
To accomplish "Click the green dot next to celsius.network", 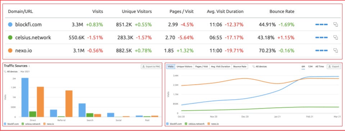I will [10, 38].
